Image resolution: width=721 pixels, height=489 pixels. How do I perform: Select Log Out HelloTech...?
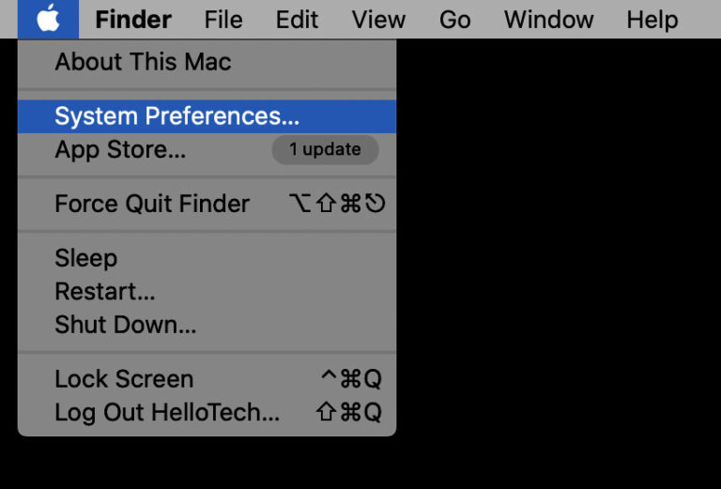(x=167, y=412)
